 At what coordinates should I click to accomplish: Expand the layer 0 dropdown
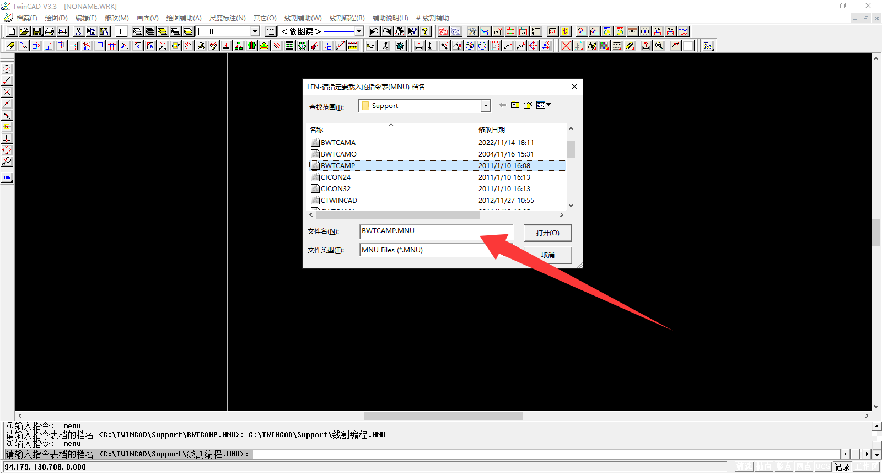click(255, 31)
